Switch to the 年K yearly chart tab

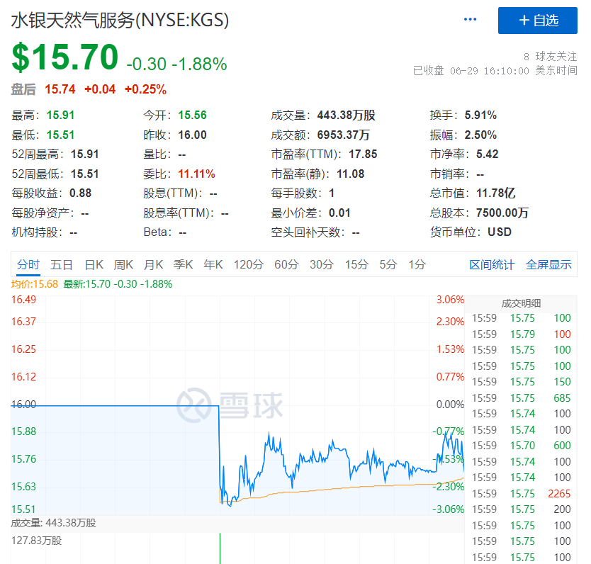point(213,264)
